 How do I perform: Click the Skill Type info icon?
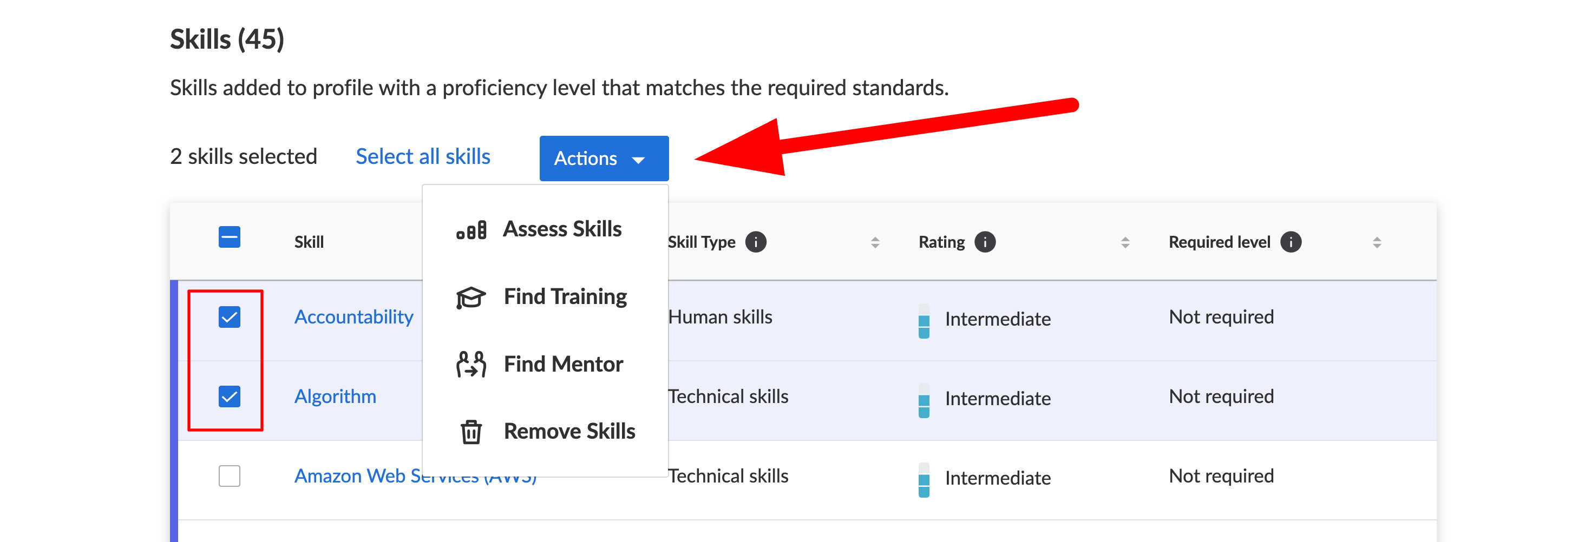pyautogui.click(x=755, y=242)
